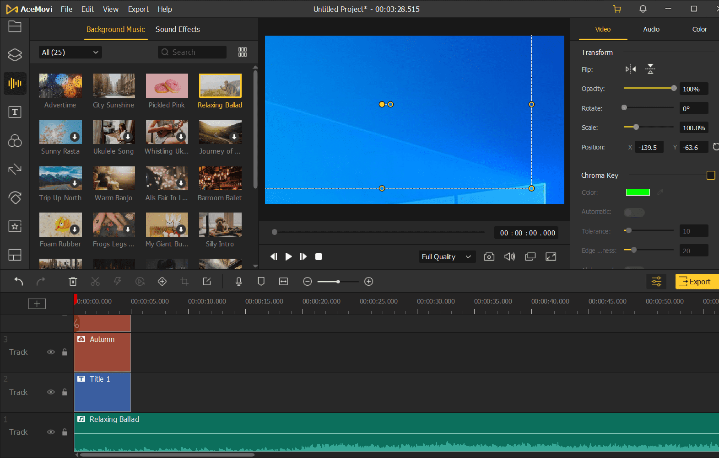Screen dimensions: 719x458
Task: Zoom in the timeline with plus icon
Action: click(x=369, y=282)
